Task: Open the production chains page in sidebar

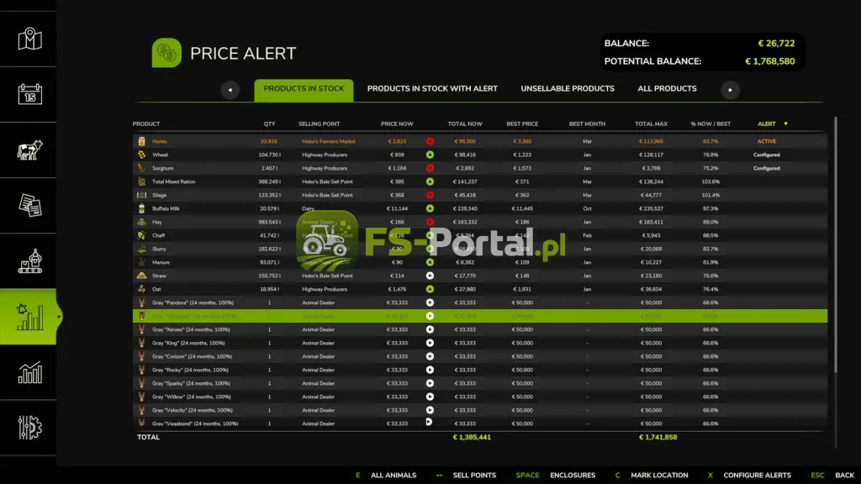Action: point(29,261)
